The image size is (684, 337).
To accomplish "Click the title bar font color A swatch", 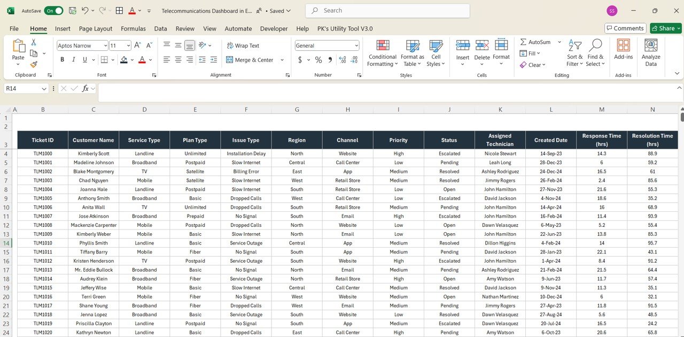I will click(132, 11).
